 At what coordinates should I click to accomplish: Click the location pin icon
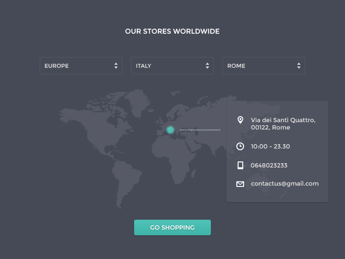click(x=240, y=120)
